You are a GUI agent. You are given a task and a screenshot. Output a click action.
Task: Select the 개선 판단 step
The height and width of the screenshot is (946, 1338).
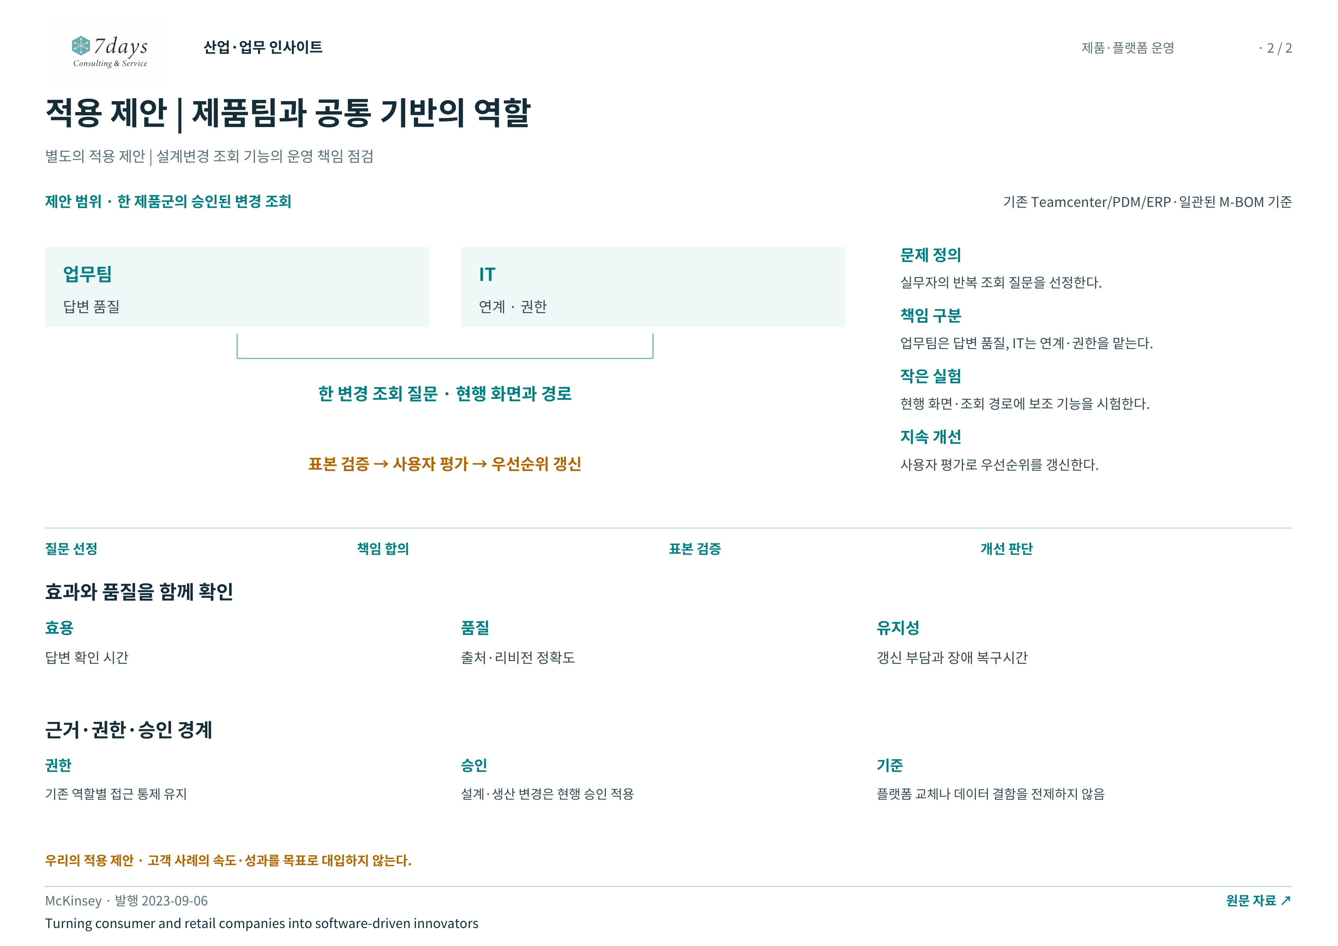point(1006,549)
